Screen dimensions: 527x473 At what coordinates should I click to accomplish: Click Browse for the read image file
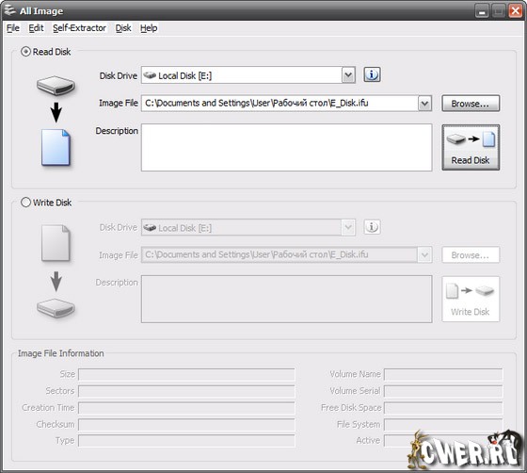click(x=471, y=104)
